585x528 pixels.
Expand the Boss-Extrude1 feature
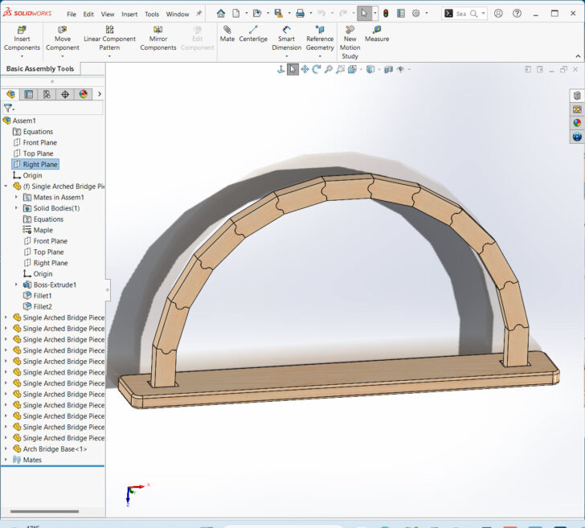point(16,284)
